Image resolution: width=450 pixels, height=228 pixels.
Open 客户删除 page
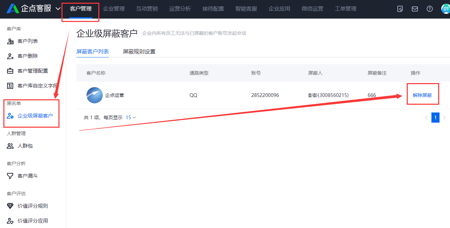pos(28,56)
